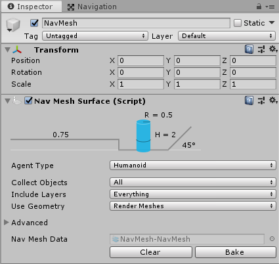
Task: Switch to the Navigation tab
Action: 92,7
